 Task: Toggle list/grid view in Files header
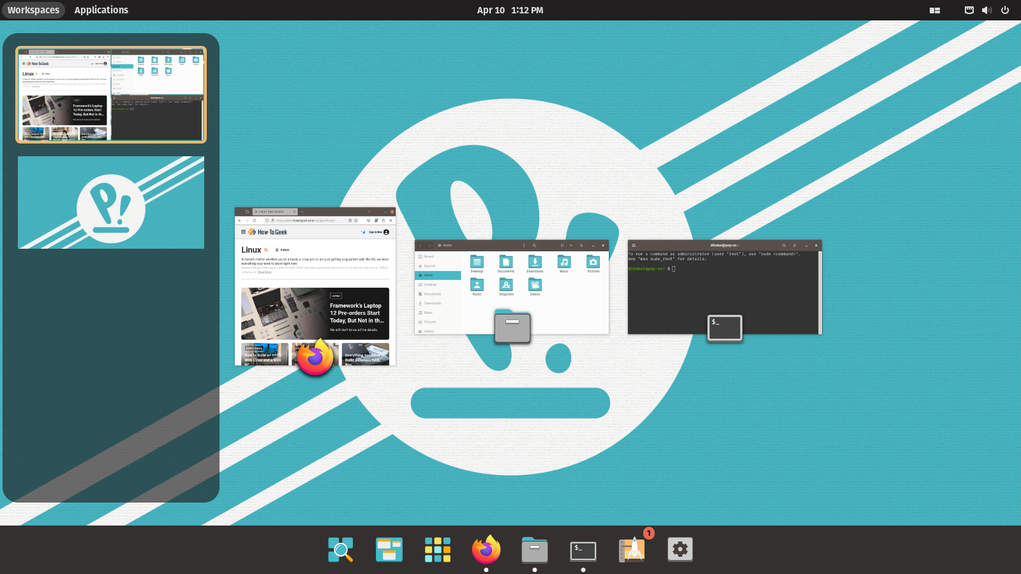562,246
